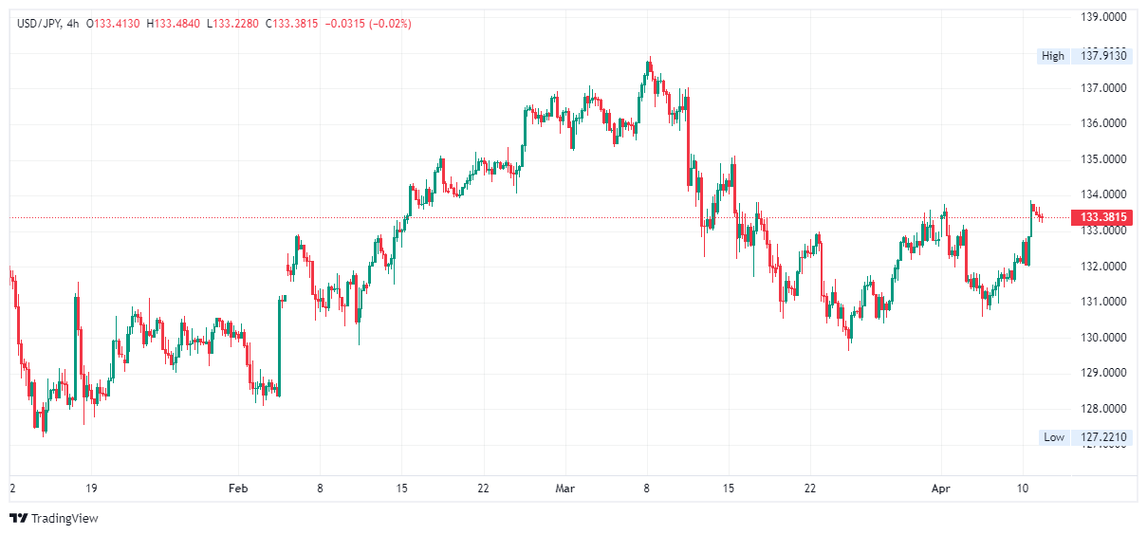
Task: Click the latest candle at chart's right end
Action: pos(1042,218)
